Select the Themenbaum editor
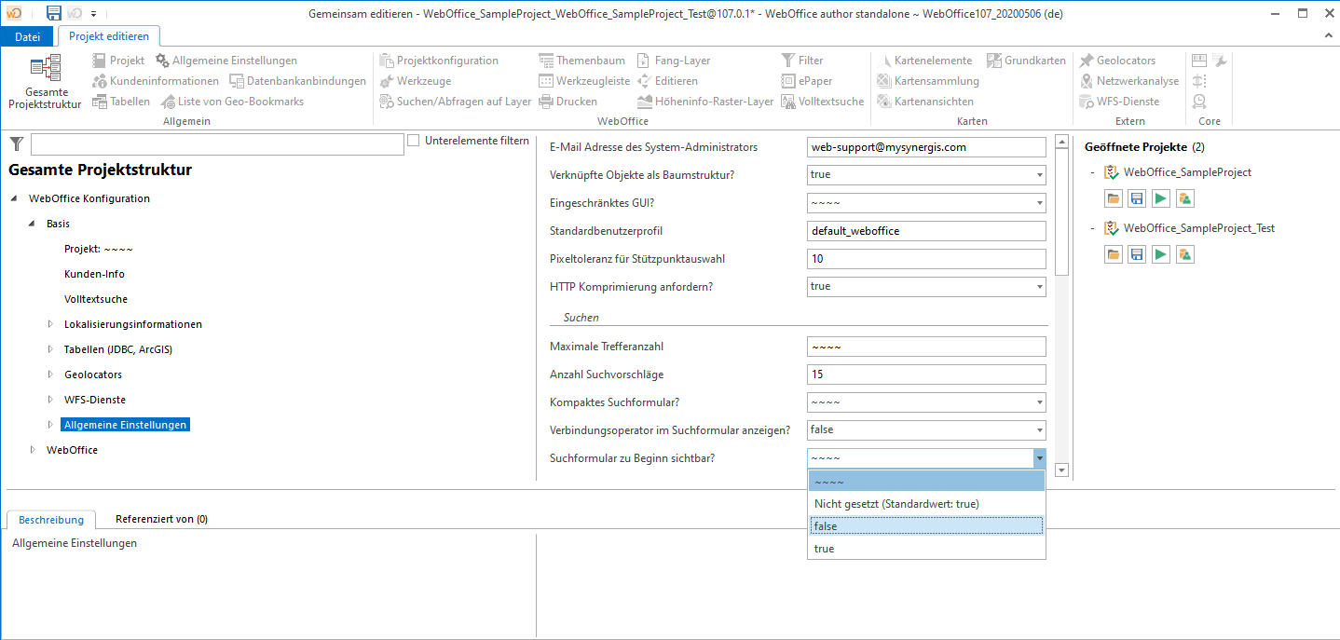This screenshot has width=1340, height=640. (x=587, y=60)
